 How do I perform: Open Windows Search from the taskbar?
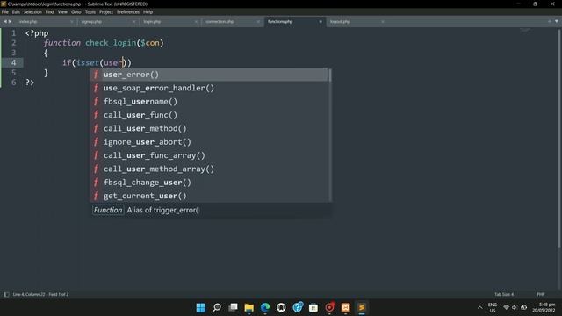pos(217,307)
